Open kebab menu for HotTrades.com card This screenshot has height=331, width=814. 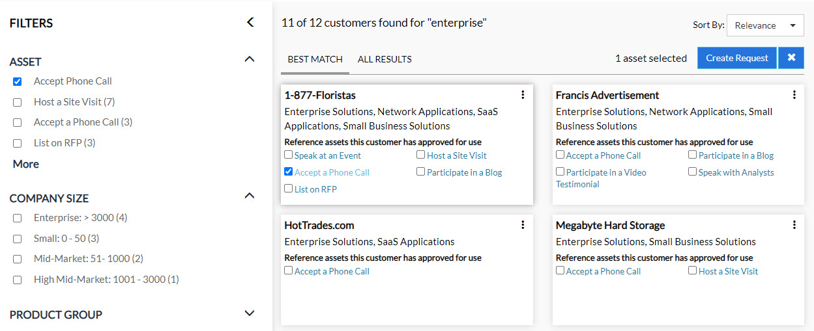[523, 225]
